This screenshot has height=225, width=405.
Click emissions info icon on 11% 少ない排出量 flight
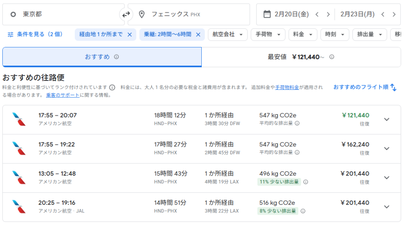pos(305,182)
